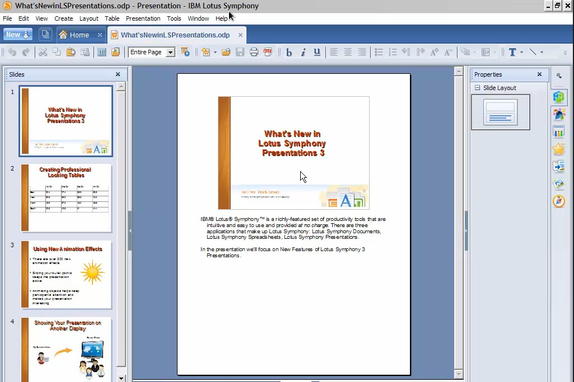The image size is (574, 382).
Task: Click the tab thumbnails button beside New
Action: pyautogui.click(x=45, y=34)
